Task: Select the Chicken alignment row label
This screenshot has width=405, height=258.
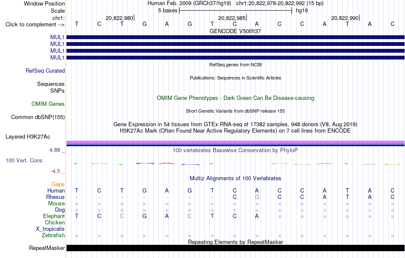Action: coord(55,222)
